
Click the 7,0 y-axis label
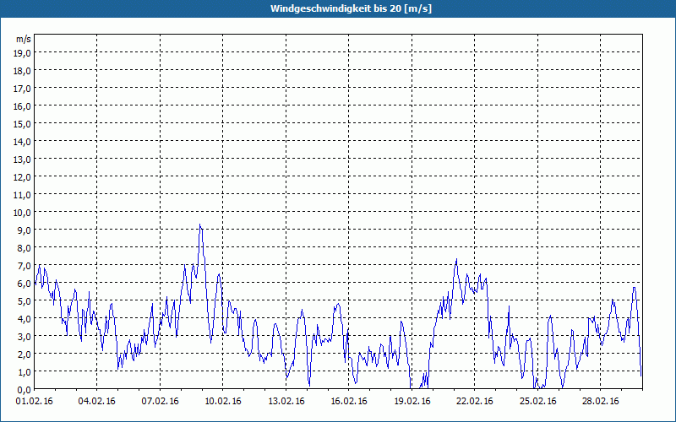pyautogui.click(x=23, y=265)
